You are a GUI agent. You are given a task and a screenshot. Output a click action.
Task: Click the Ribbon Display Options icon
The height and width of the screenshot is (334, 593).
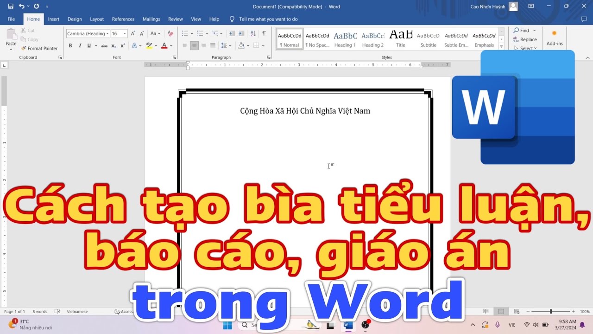click(x=531, y=6)
